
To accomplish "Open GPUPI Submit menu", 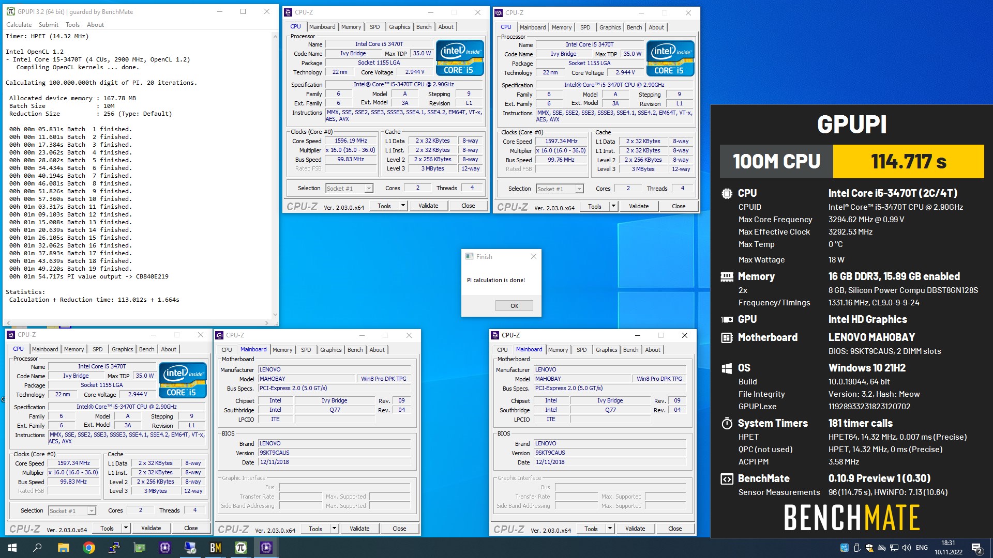I will [49, 25].
